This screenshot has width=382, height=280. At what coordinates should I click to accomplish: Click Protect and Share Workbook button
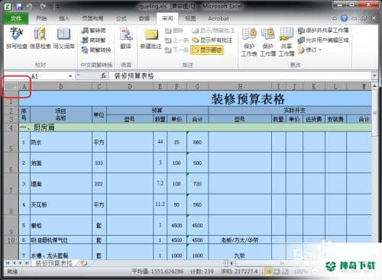[323, 31]
